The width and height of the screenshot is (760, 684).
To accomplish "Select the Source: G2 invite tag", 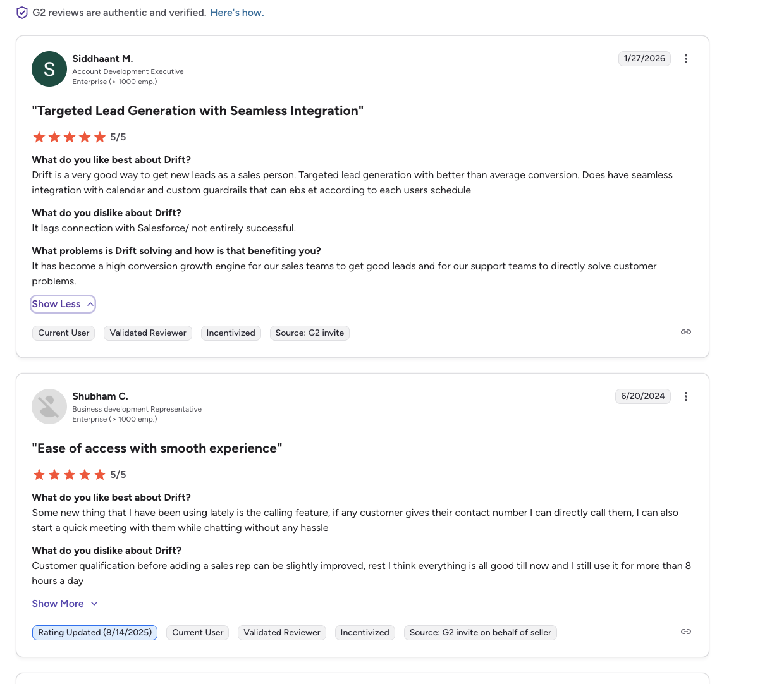I will click(309, 333).
